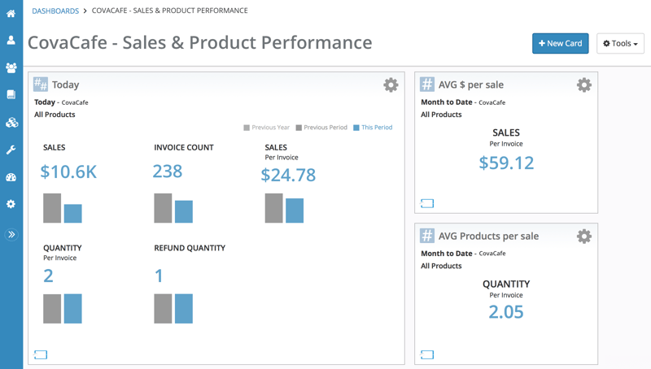Click the page heading CovaCafe - Sales & Product Performance
The width and height of the screenshot is (651, 369).
(x=199, y=43)
